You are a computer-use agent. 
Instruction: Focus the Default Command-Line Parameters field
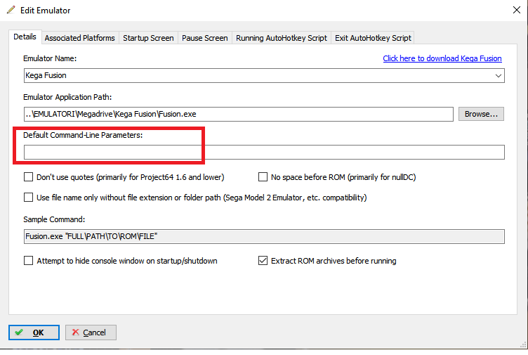(x=264, y=153)
